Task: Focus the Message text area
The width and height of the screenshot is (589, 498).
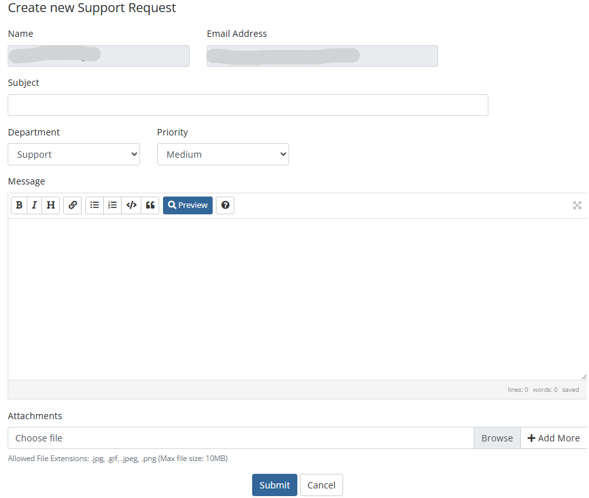Action: (x=297, y=299)
